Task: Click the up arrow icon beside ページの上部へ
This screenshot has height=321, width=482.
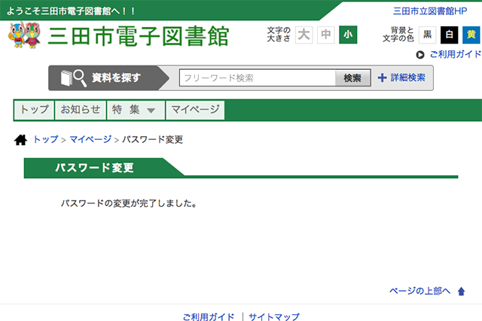Action: pos(462,292)
